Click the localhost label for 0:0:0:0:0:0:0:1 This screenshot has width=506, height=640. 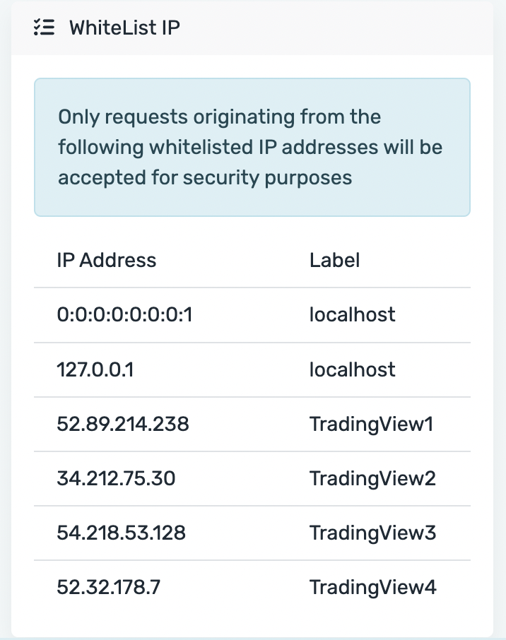[353, 314]
